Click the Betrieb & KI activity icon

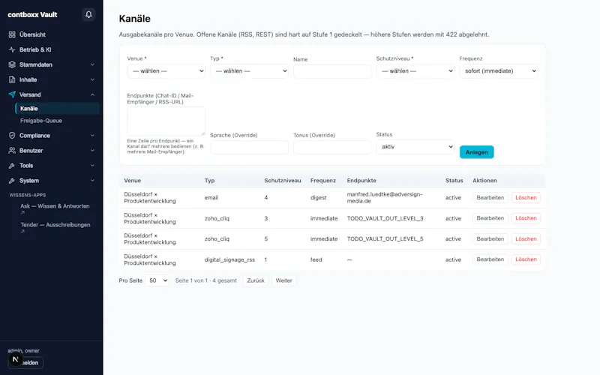pos(12,49)
